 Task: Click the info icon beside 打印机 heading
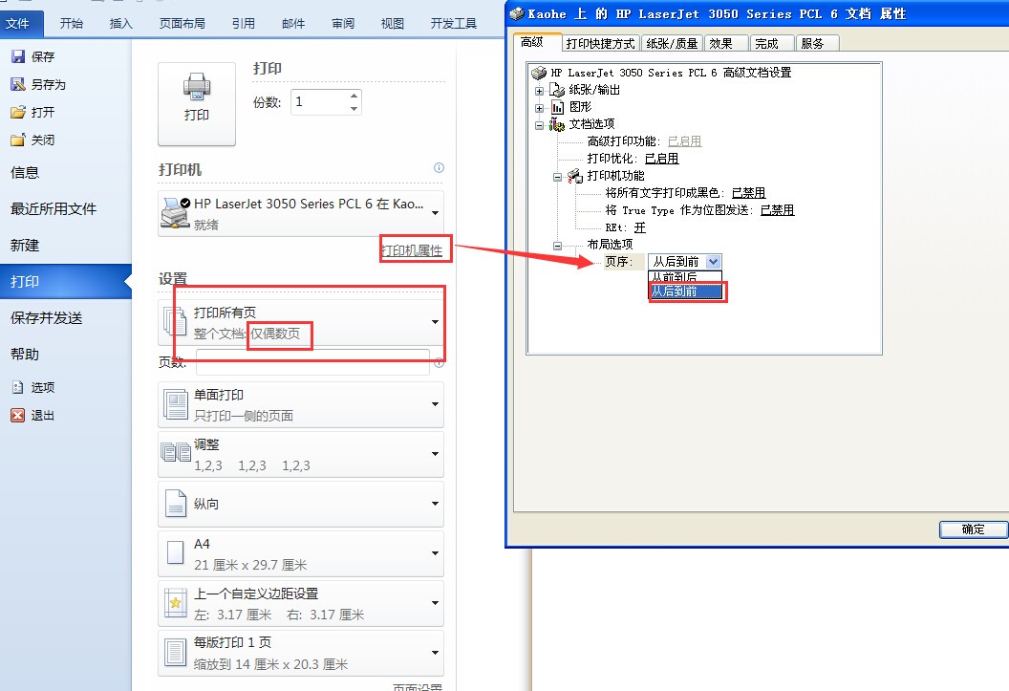tap(439, 168)
